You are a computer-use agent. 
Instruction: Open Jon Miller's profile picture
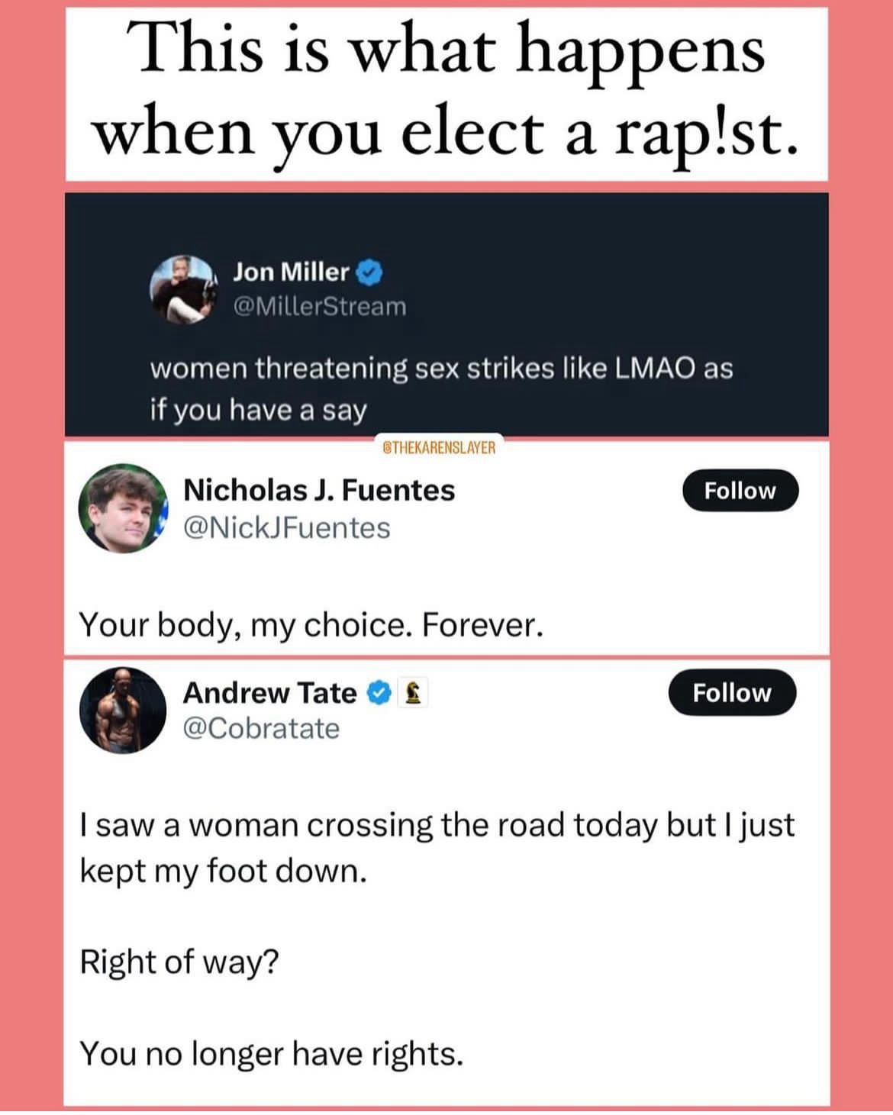[182, 289]
